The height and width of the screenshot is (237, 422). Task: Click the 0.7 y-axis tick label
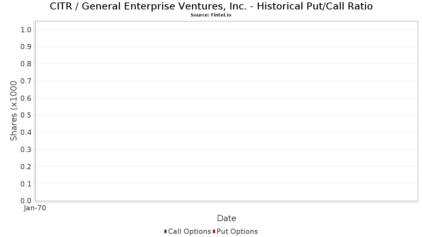pyautogui.click(x=26, y=81)
